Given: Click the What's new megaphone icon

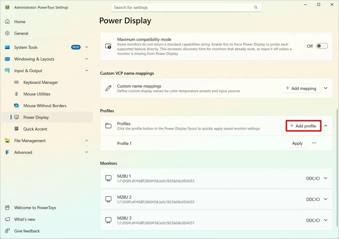Looking at the screenshot, I should [x=7, y=219].
